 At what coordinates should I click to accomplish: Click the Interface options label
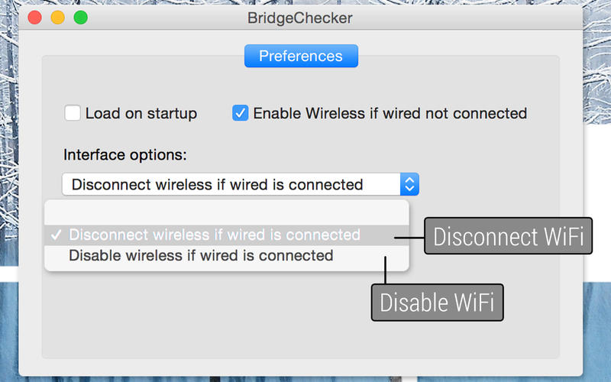[x=124, y=154]
